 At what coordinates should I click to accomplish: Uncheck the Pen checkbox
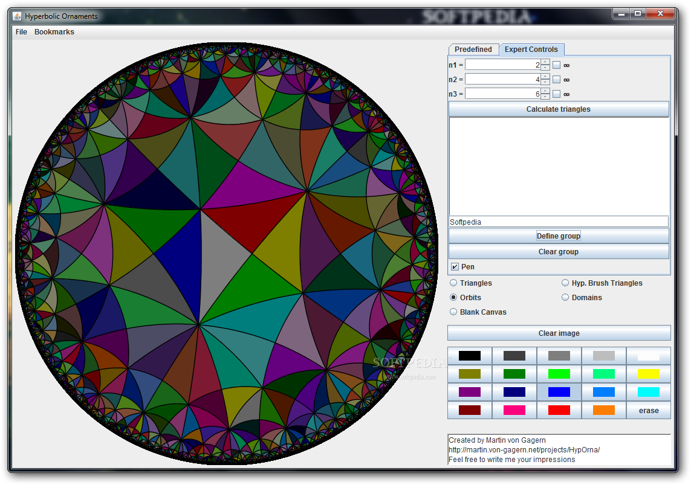tap(455, 267)
